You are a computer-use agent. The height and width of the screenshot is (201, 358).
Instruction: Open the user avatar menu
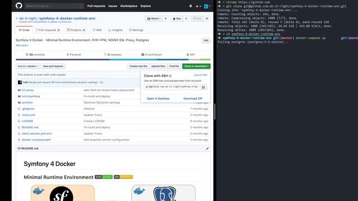(x=207, y=6)
